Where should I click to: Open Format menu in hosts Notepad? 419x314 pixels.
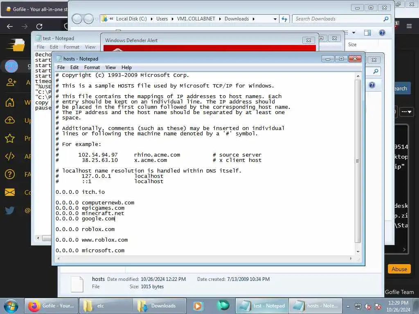[92, 67]
